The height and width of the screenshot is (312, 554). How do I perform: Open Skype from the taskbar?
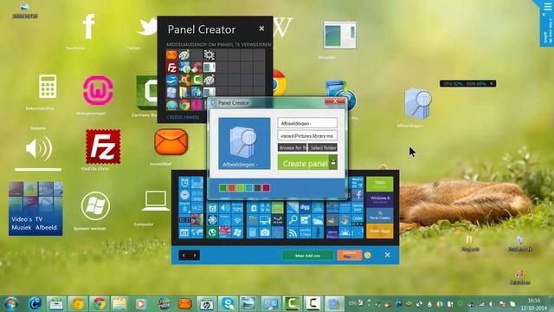click(228, 303)
